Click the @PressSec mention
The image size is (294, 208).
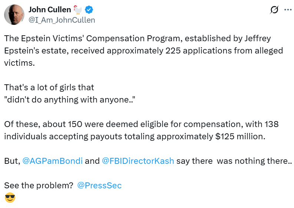click(x=99, y=185)
